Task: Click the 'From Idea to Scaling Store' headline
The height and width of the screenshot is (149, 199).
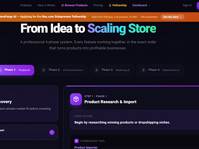Action: click(88, 28)
